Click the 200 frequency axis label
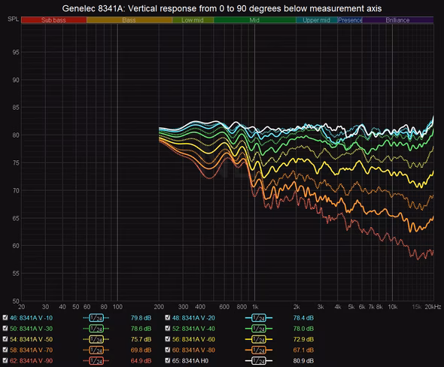This screenshot has height=367, width=444. pyautogui.click(x=159, y=307)
